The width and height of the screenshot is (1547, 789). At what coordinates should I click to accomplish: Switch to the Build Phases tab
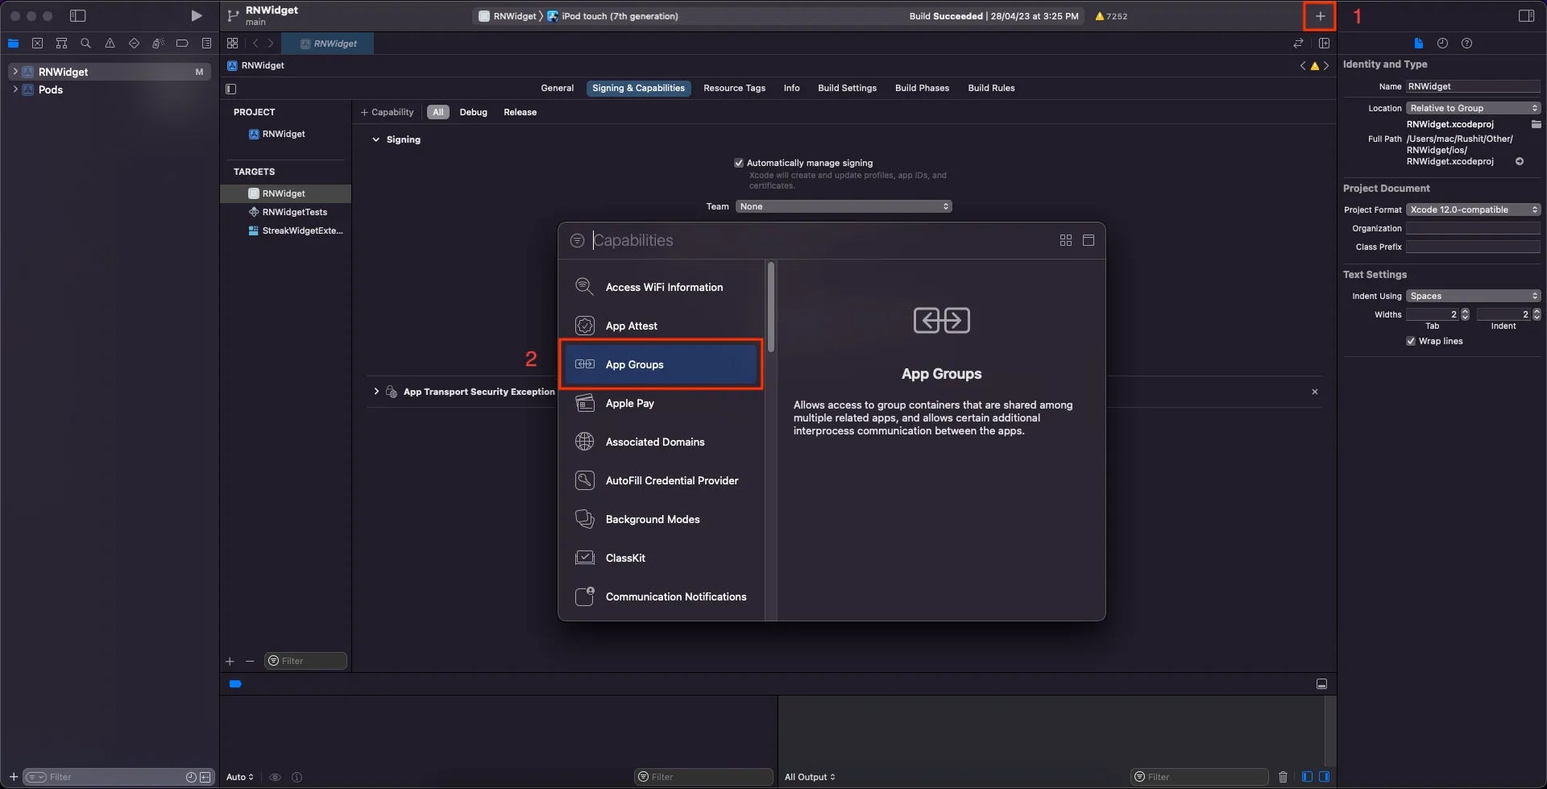pyautogui.click(x=922, y=88)
